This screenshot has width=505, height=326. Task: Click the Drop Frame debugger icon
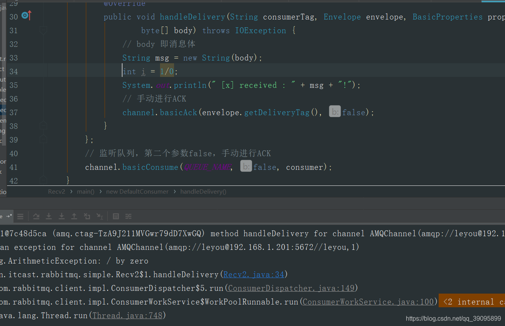(87, 216)
